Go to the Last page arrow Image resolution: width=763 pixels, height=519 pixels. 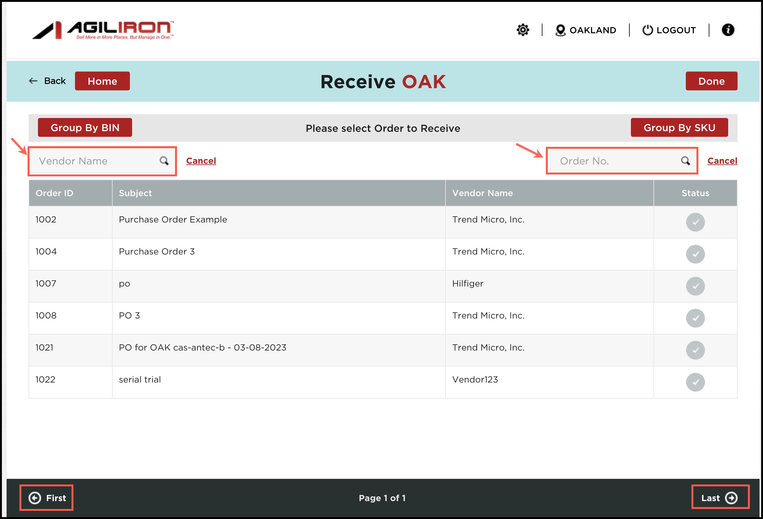click(x=731, y=498)
